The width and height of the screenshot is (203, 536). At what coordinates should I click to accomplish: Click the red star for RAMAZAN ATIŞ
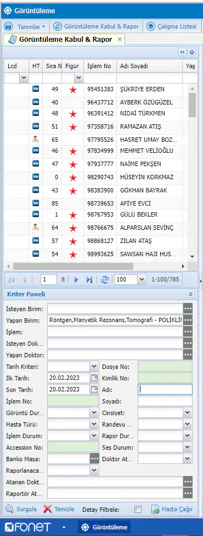tap(73, 127)
